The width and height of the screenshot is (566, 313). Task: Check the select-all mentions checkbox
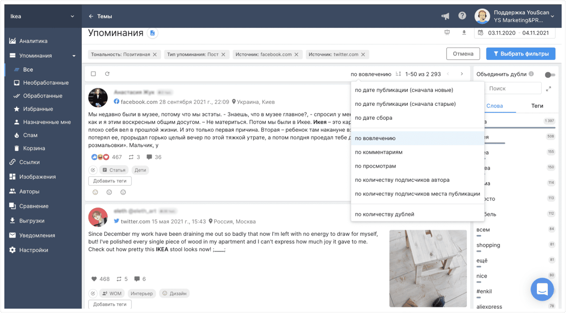point(93,74)
